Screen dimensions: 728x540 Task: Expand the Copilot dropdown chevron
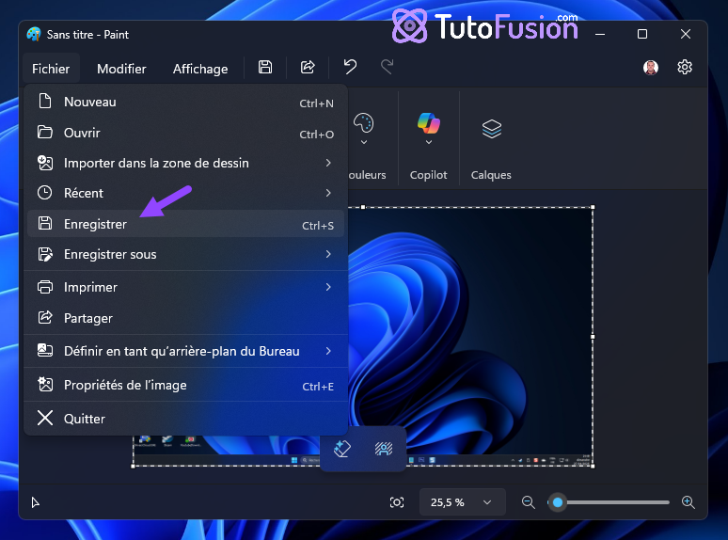point(429,142)
